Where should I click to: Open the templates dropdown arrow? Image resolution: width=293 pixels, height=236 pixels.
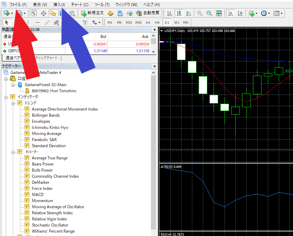pyautogui.click(x=281, y=14)
